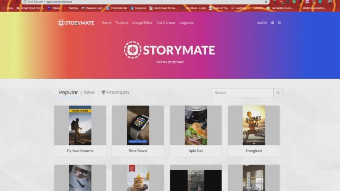
Task: Open the Fly Your Dreams template thumbnail
Action: (80, 125)
